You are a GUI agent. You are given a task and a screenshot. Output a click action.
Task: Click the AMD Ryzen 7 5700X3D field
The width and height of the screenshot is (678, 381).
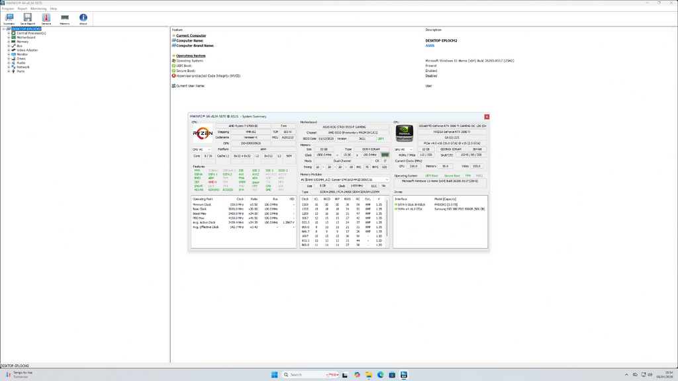(x=243, y=126)
